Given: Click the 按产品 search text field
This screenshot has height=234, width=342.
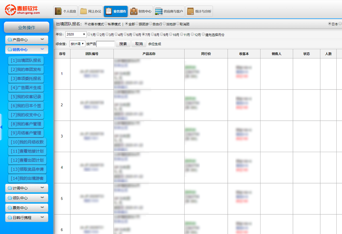Looking at the screenshot, I should pos(105,44).
